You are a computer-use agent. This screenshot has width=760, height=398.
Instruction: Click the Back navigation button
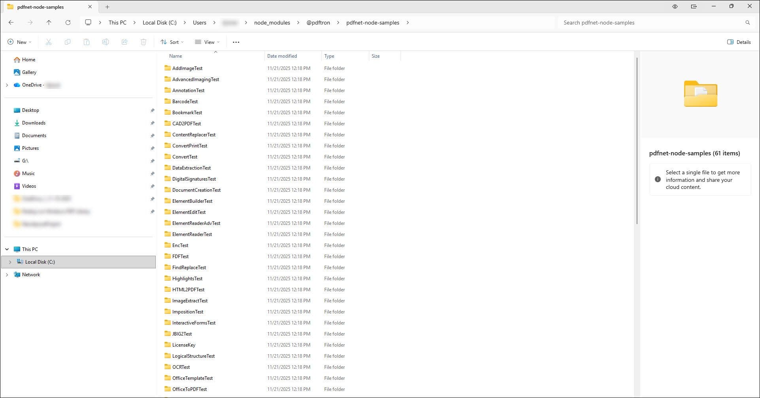pos(11,23)
